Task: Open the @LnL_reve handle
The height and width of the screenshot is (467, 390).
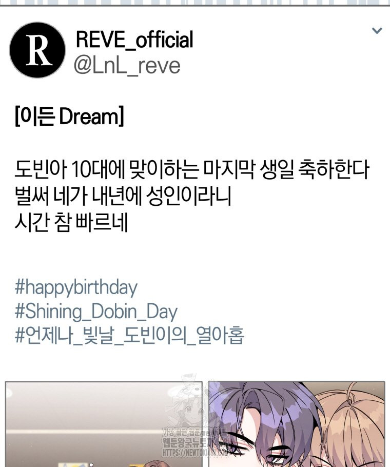Action: (x=127, y=66)
